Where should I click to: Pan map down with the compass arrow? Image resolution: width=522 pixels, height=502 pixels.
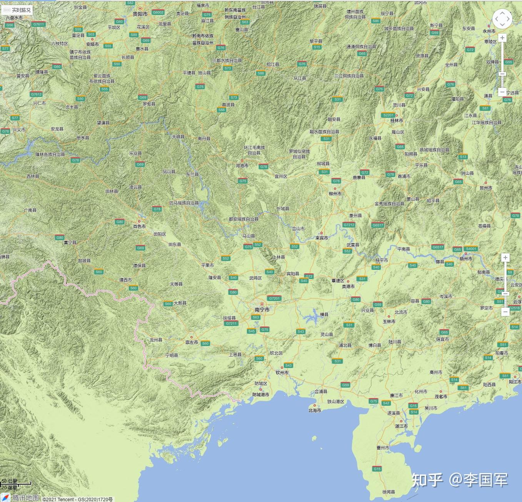[502, 25]
